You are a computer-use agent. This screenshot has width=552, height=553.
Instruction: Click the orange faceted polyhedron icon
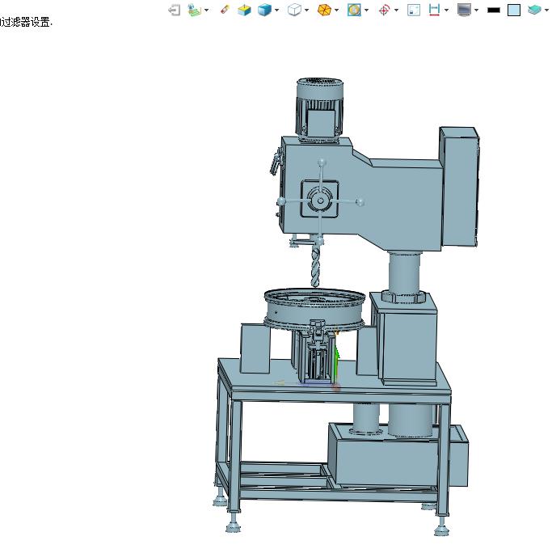324,10
